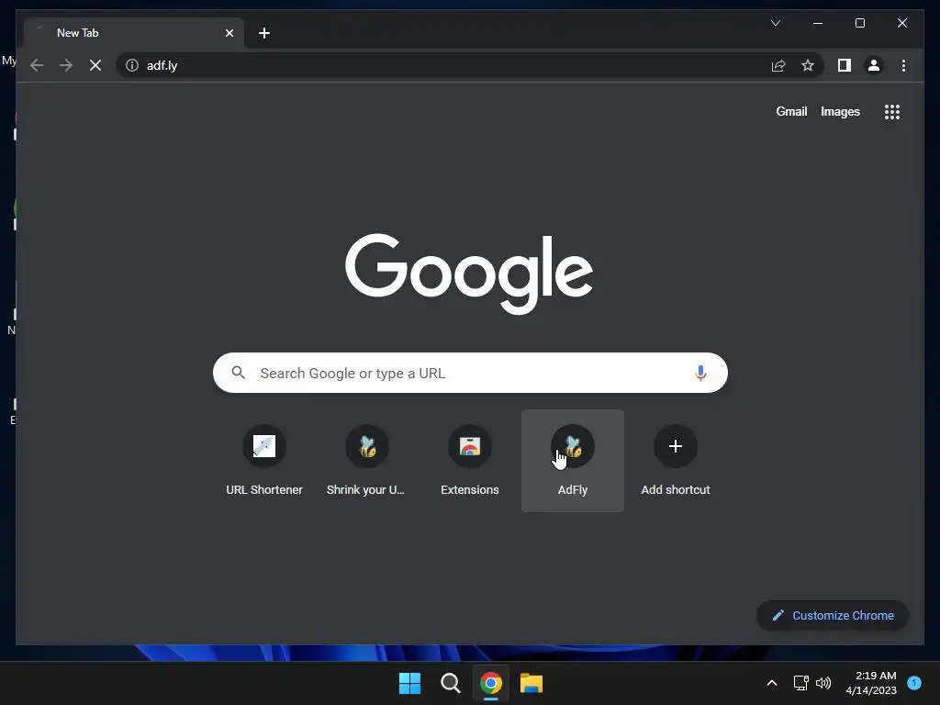Click the search magnifier in Google box
The image size is (940, 705).
pos(238,373)
